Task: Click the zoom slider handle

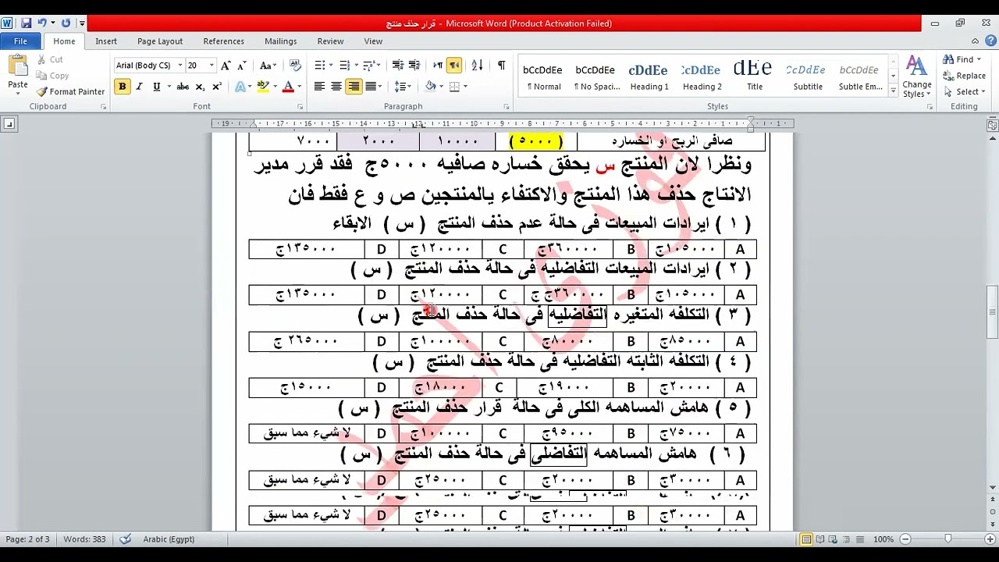Action: point(947,539)
